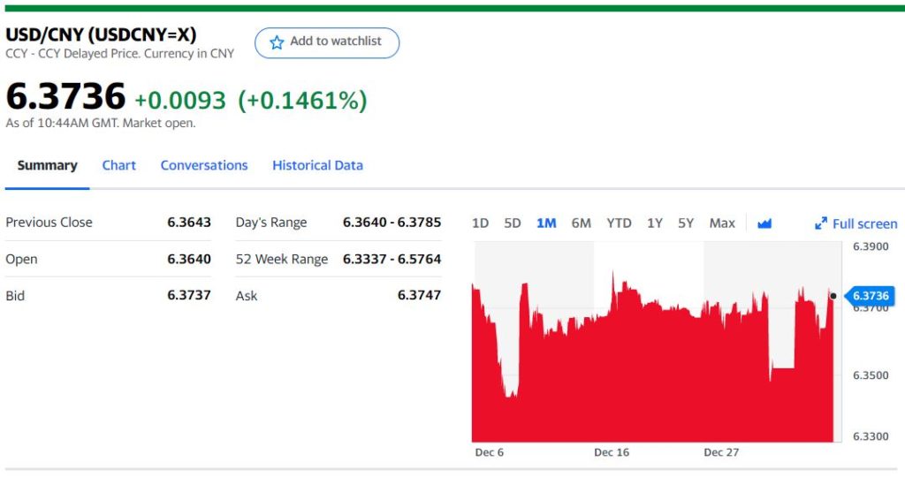The width and height of the screenshot is (905, 477).
Task: Open the Full screen chart link
Action: [863, 224]
